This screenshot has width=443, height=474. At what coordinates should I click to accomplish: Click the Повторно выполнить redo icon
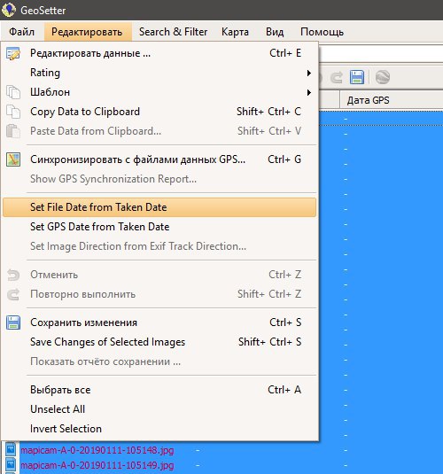[x=13, y=294]
